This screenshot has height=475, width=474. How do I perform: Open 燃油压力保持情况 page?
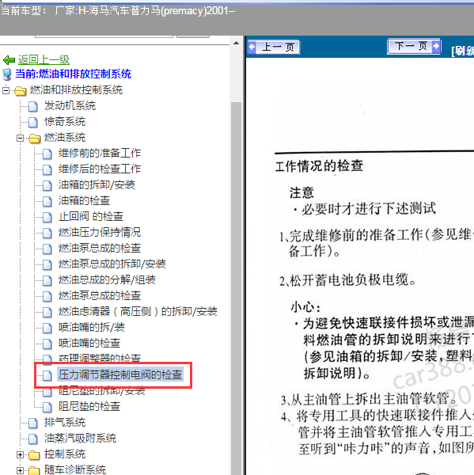click(100, 232)
